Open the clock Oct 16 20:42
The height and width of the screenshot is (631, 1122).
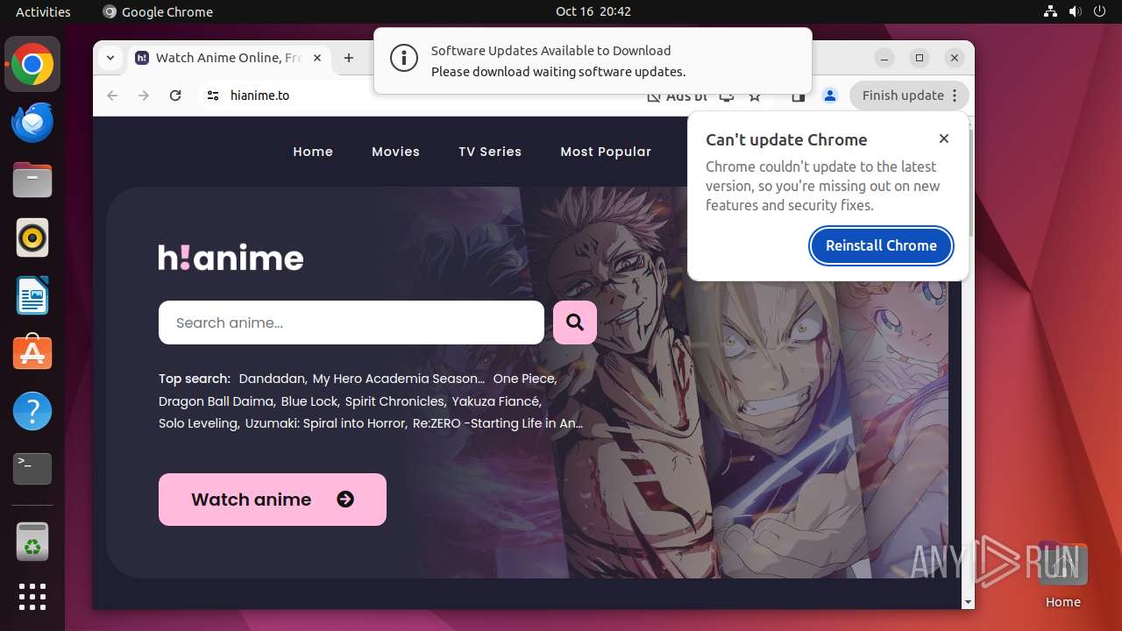point(593,11)
